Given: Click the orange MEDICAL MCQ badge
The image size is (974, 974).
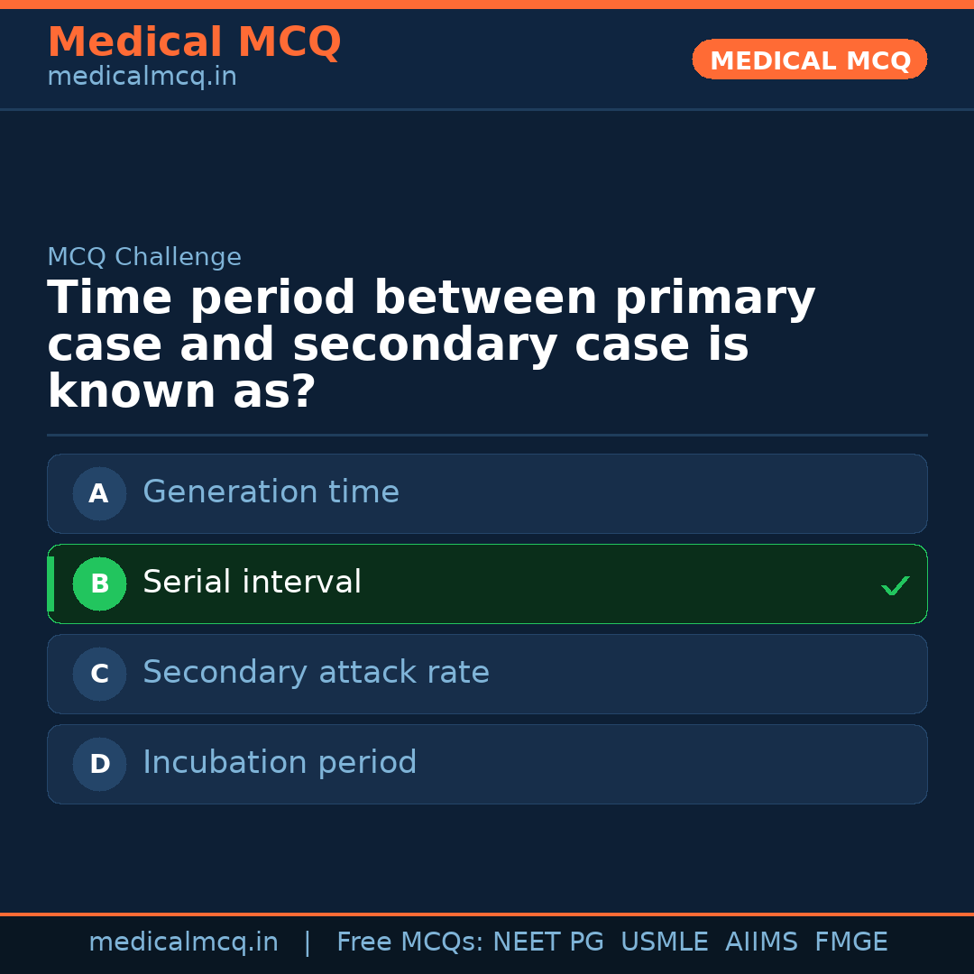Looking at the screenshot, I should pyautogui.click(x=809, y=60).
